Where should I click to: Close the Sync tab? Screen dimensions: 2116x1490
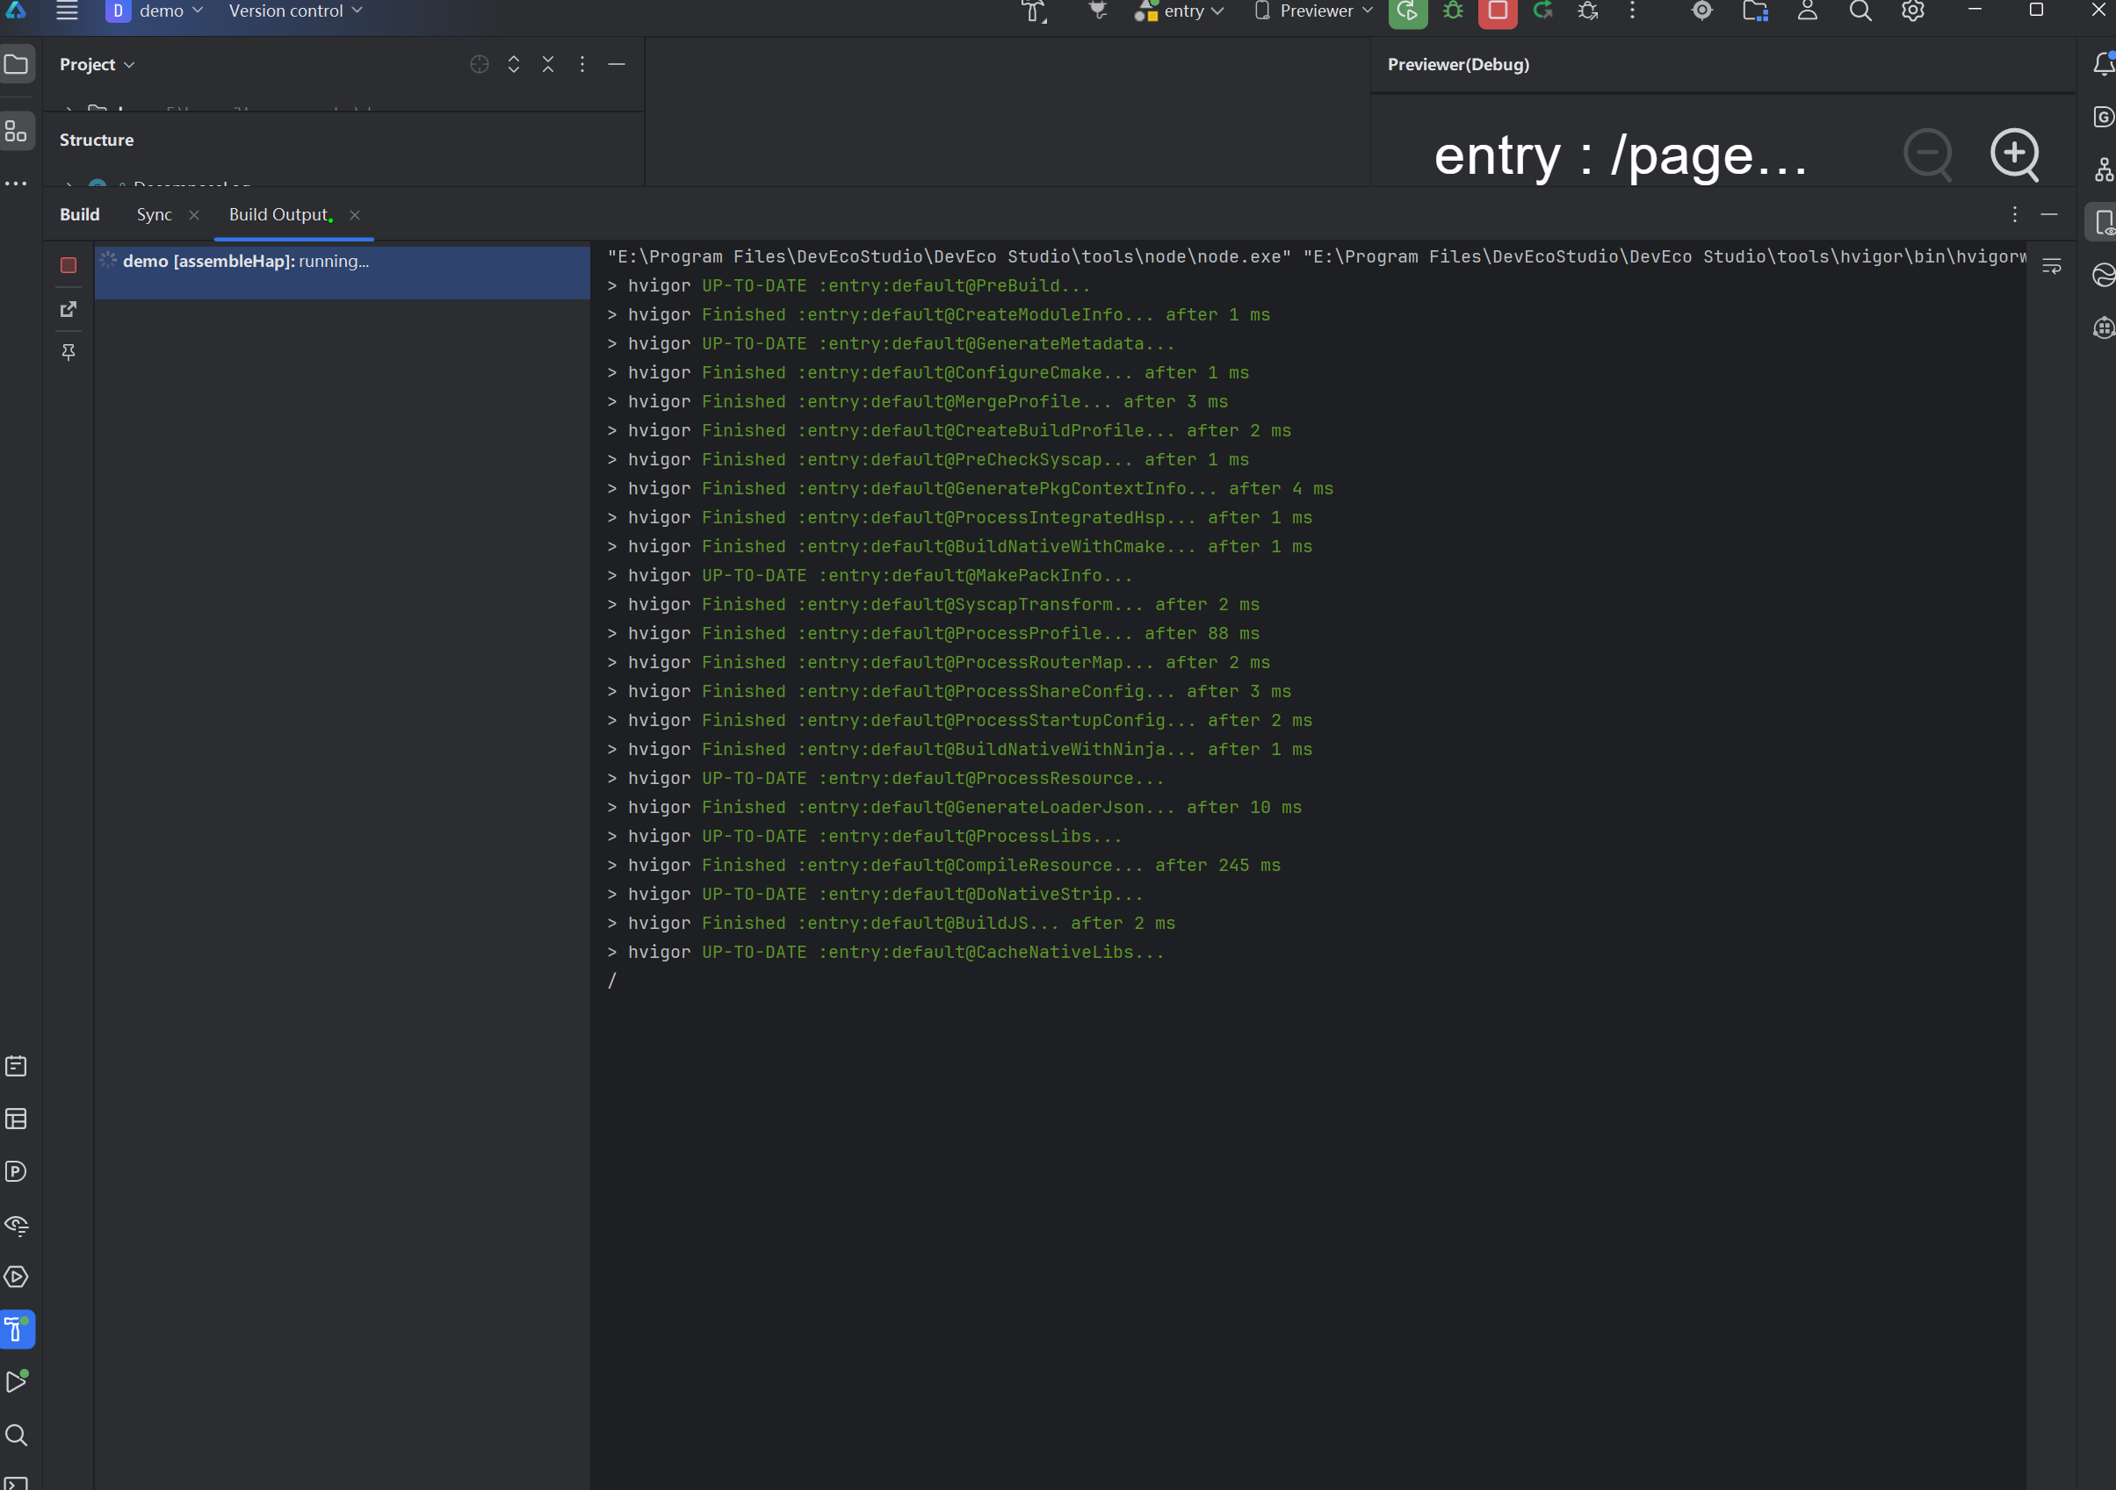pyautogui.click(x=193, y=215)
